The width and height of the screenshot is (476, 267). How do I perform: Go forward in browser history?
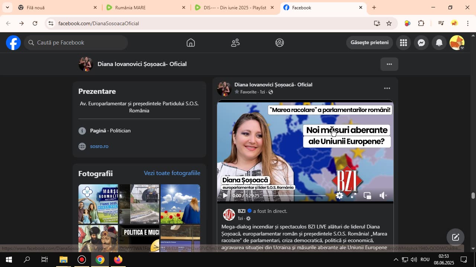[x=22, y=23]
